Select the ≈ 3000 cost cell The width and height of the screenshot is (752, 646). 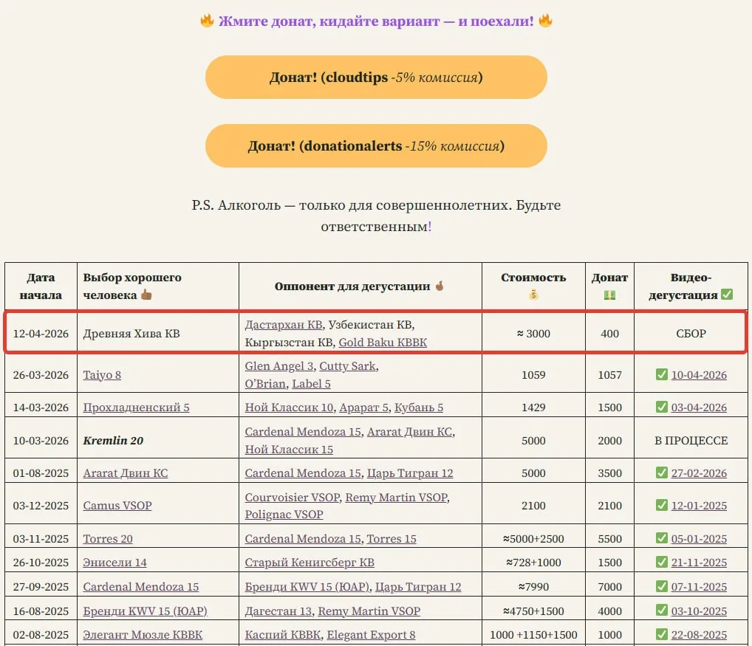(x=533, y=333)
